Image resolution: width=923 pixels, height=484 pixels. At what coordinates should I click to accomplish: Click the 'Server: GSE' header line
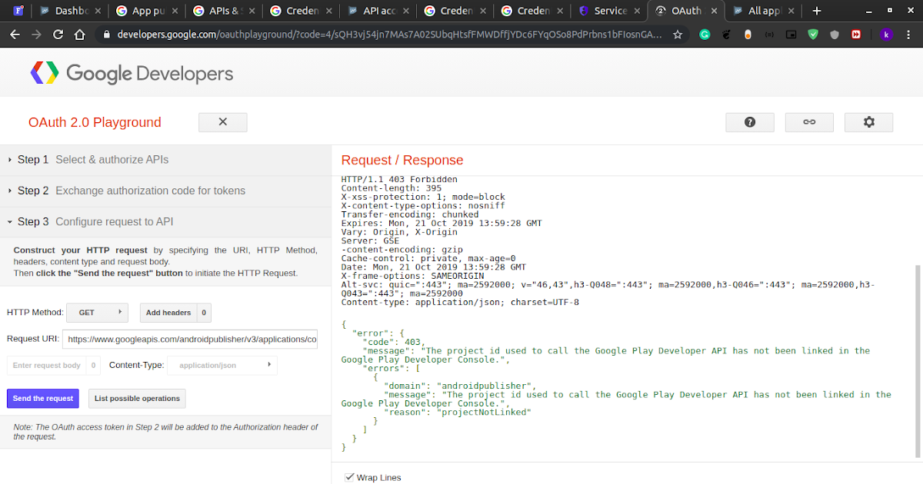tap(370, 240)
